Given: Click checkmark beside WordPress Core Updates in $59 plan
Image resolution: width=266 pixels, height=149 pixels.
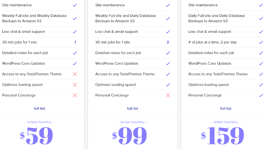Looking at the screenshot, I should (x=75, y=63).
